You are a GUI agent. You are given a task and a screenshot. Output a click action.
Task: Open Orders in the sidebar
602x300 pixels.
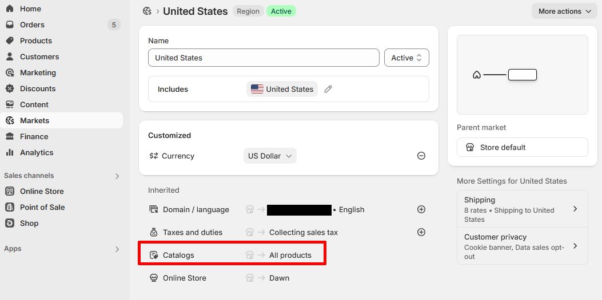(32, 25)
